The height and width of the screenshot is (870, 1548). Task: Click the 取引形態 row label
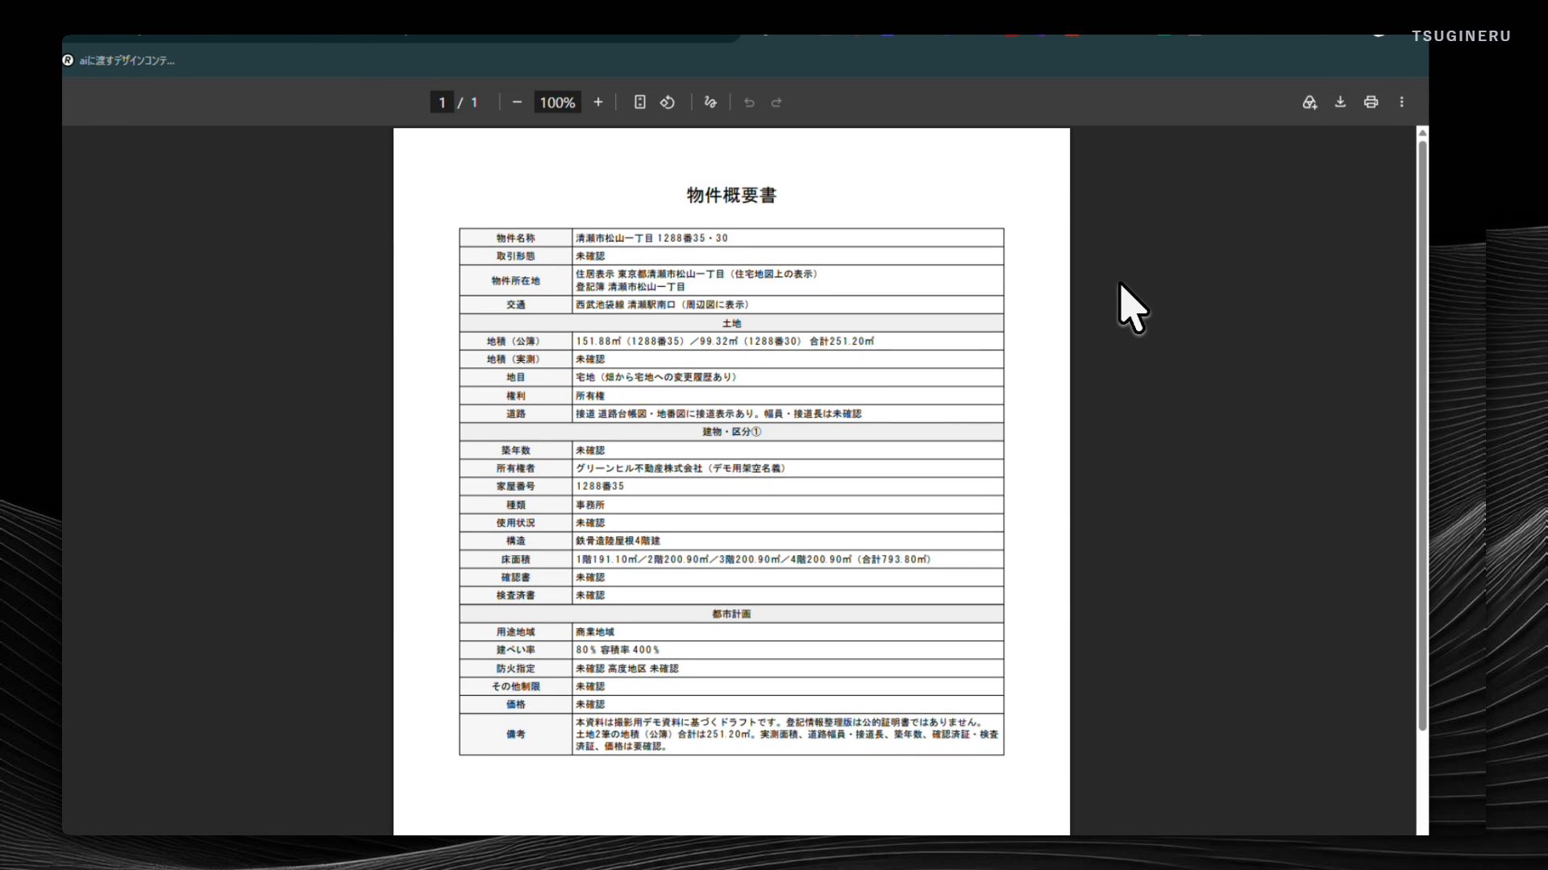(515, 256)
